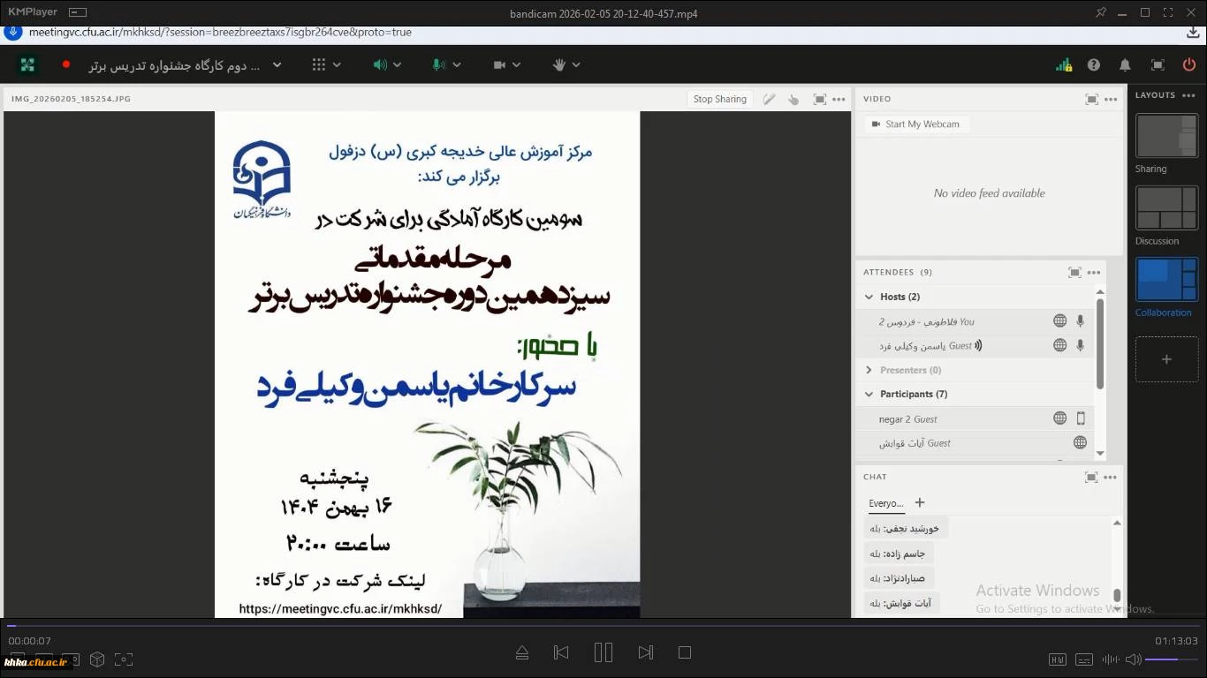
Task: Toggle the microphone on or off
Action: (439, 65)
